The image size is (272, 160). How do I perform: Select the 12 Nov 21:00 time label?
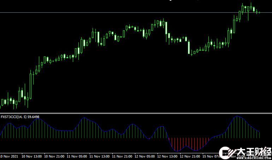(x=190, y=156)
